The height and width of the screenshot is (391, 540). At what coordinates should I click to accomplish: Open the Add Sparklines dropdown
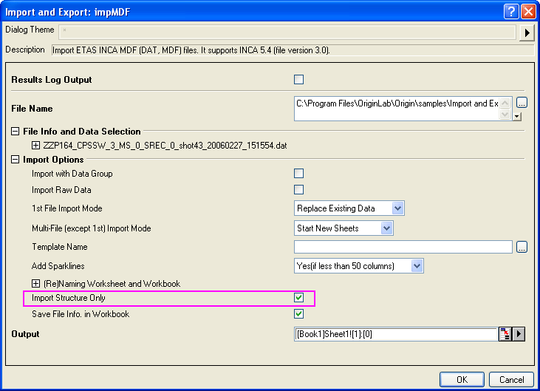click(417, 266)
